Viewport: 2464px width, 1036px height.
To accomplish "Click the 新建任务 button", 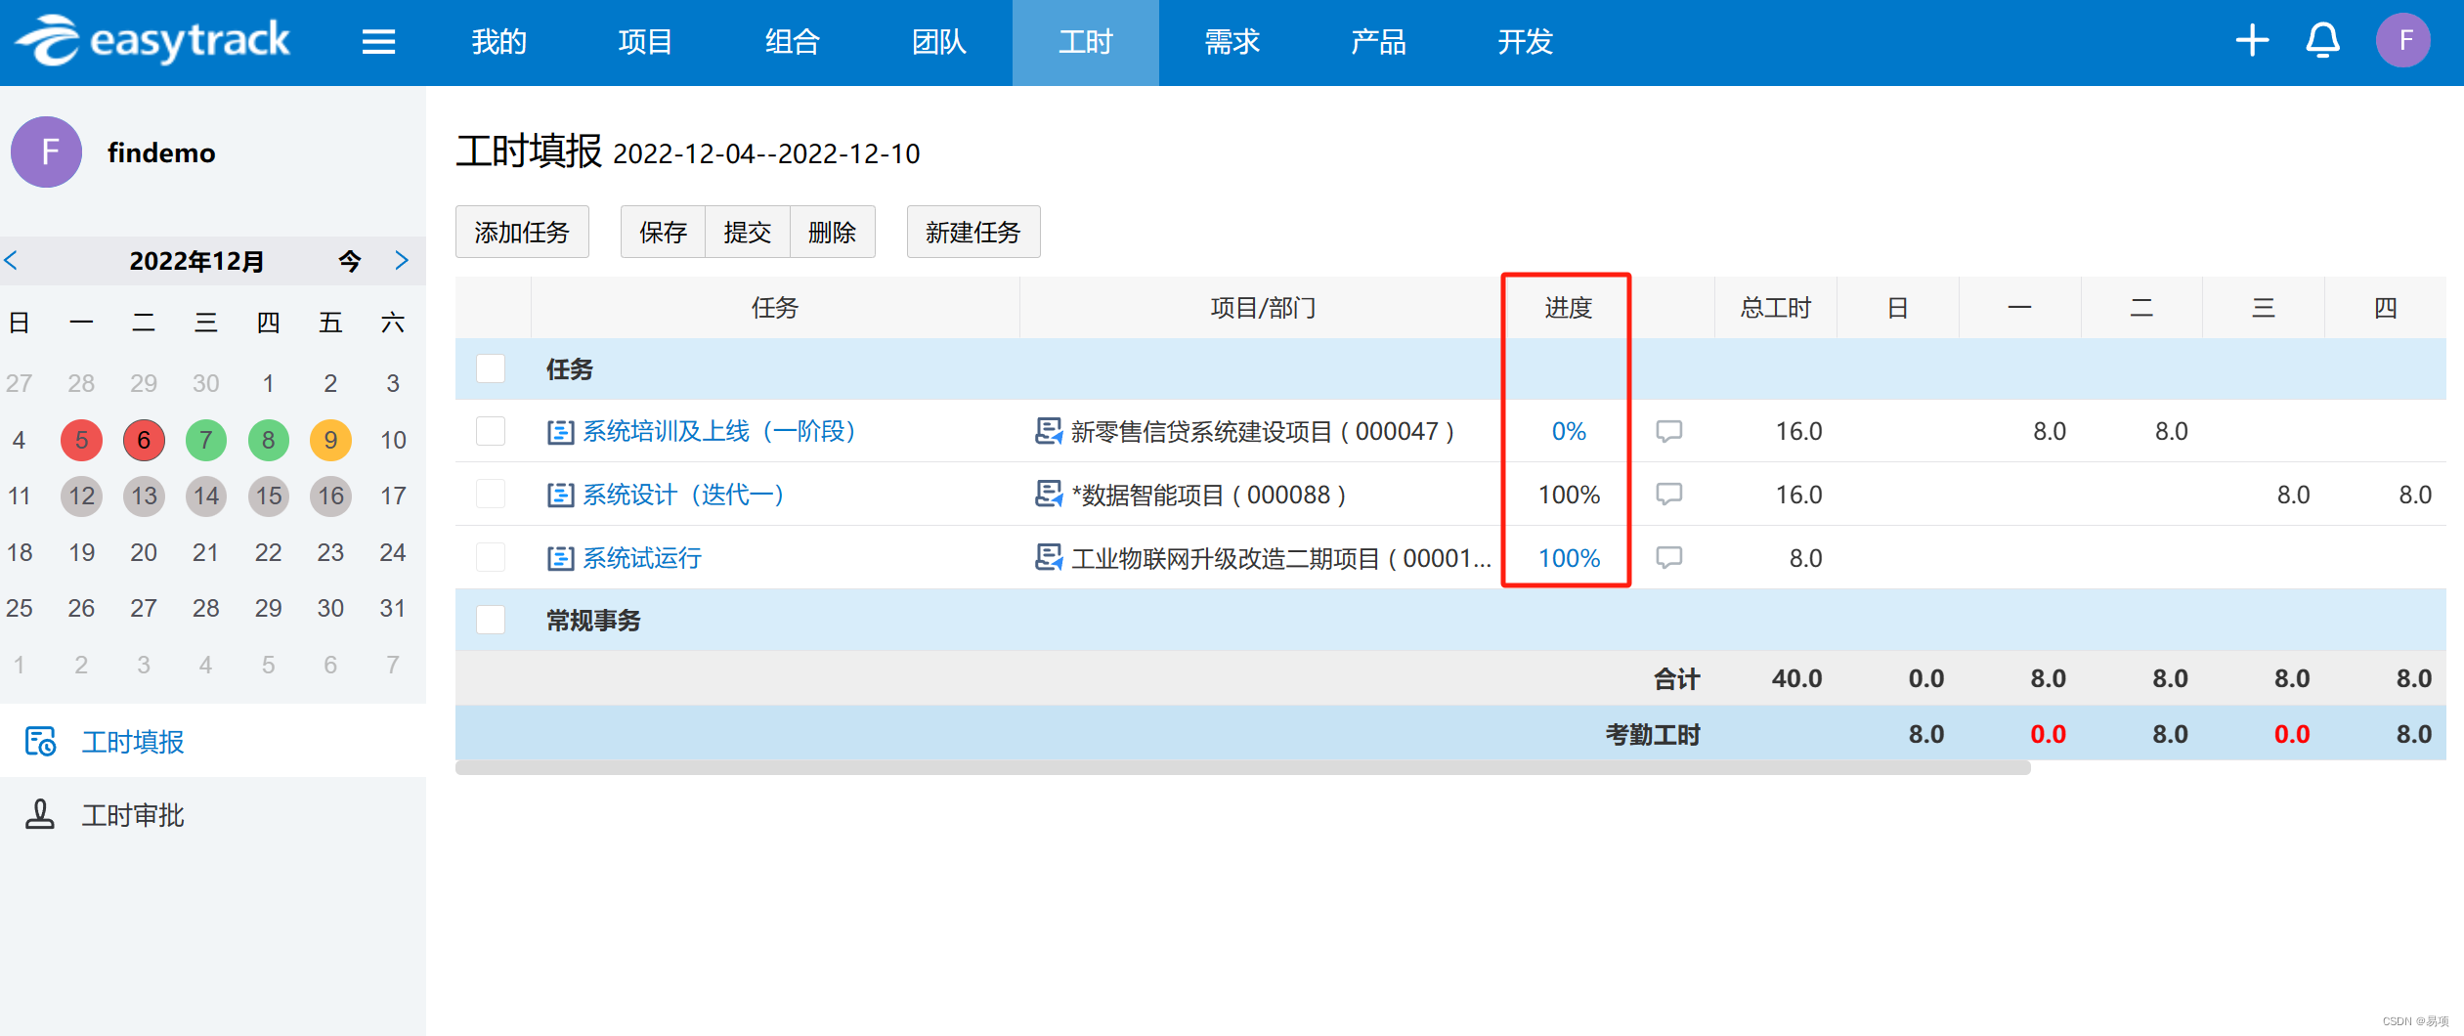I will click(973, 233).
